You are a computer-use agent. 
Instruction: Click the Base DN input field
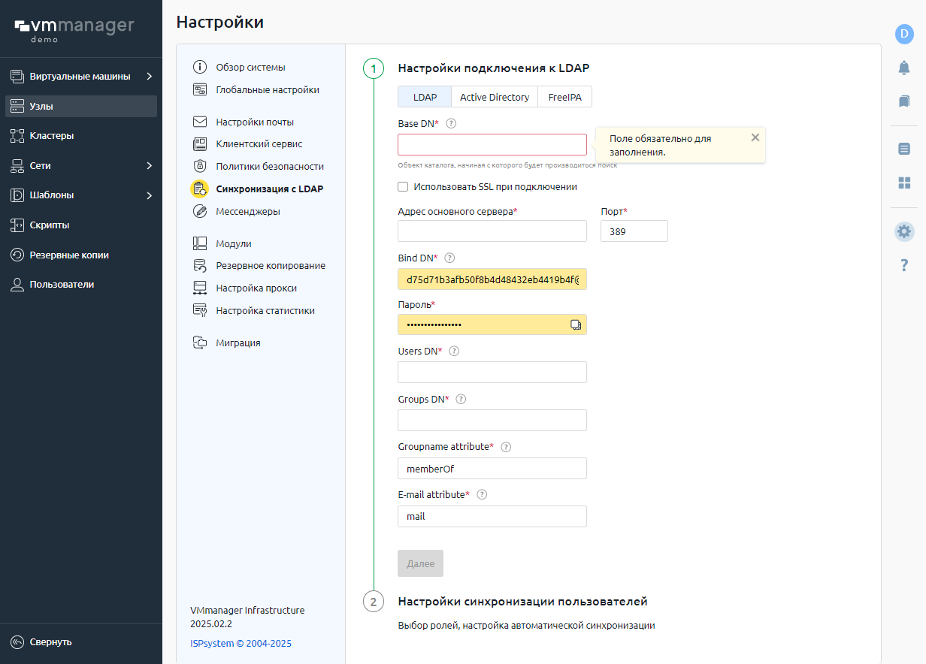(x=492, y=145)
